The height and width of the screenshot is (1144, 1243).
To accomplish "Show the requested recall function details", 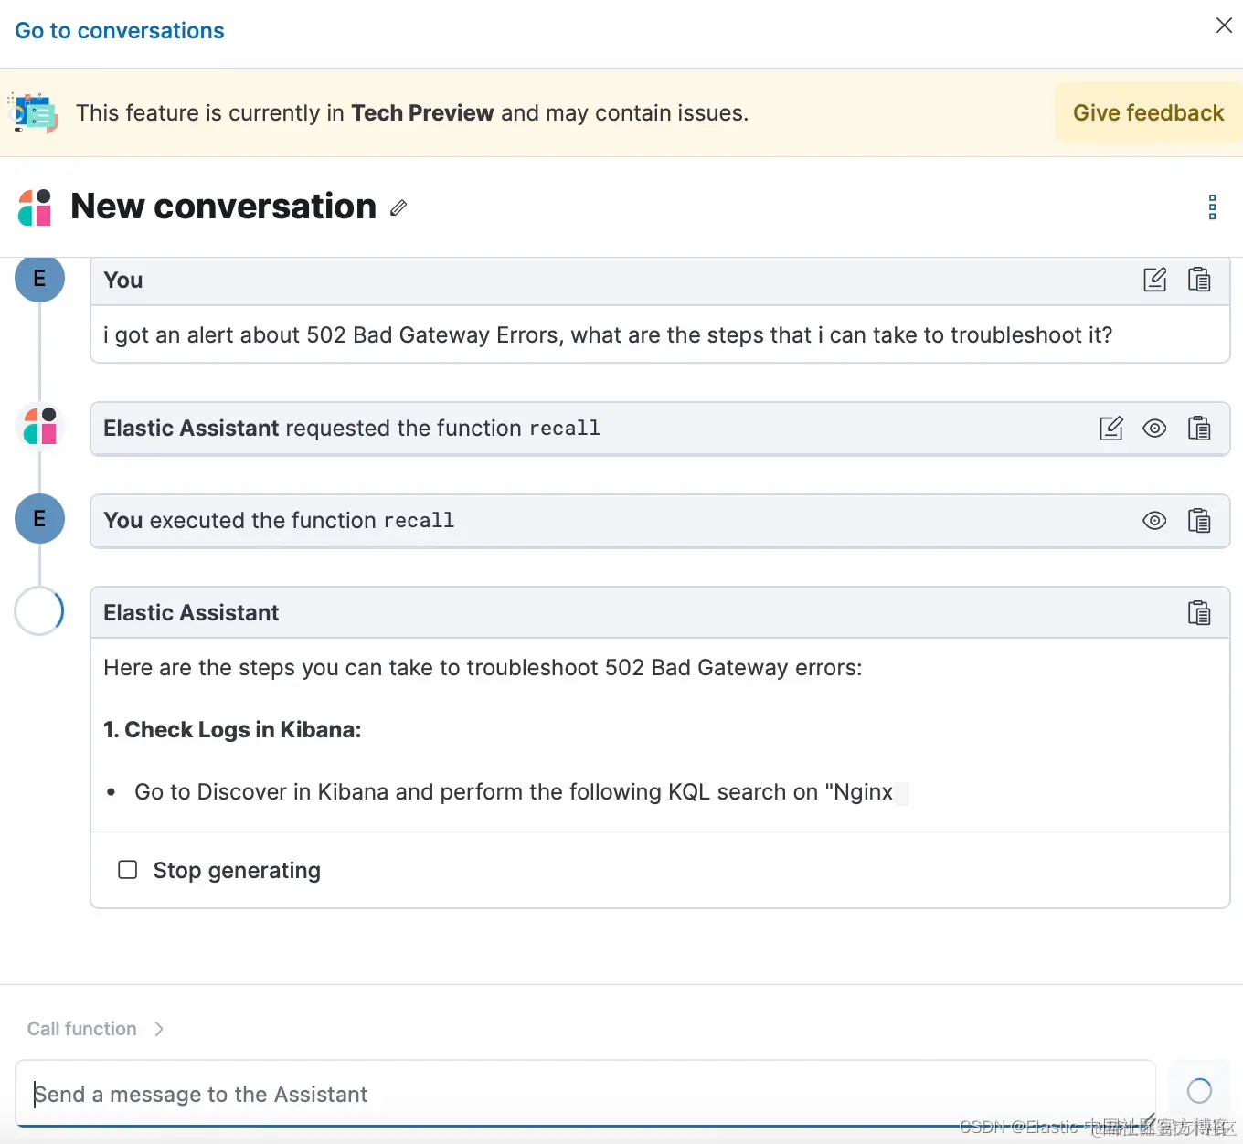I will 1155,428.
